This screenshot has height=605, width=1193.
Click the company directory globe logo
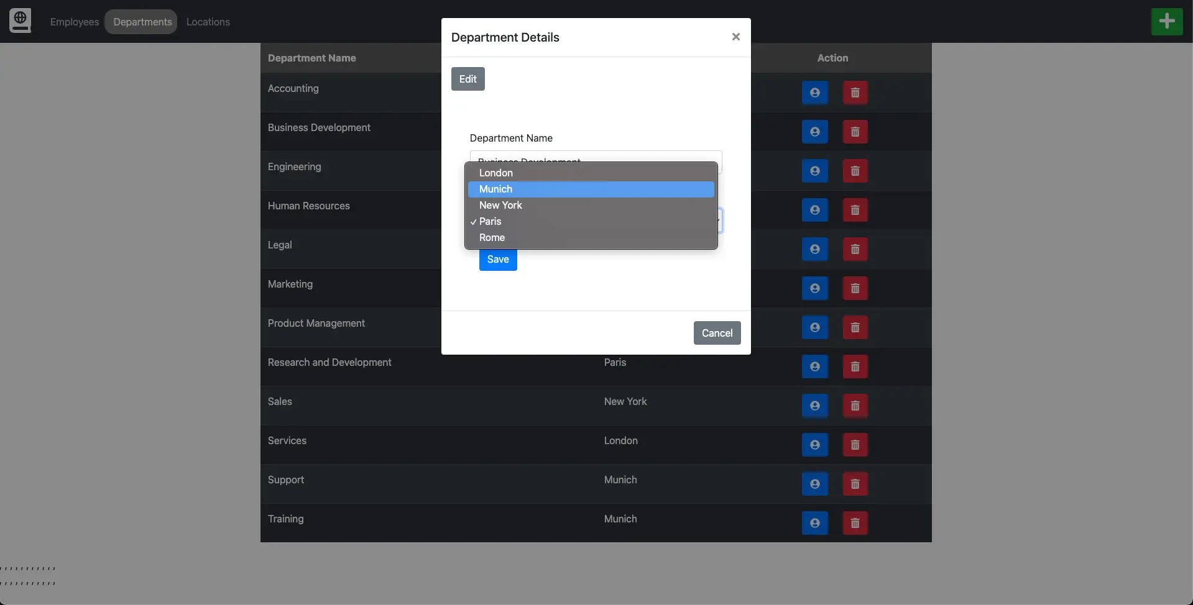tap(20, 20)
